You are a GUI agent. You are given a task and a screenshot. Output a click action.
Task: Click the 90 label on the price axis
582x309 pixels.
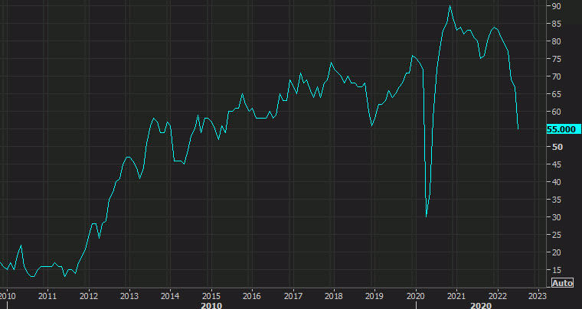pyautogui.click(x=556, y=6)
